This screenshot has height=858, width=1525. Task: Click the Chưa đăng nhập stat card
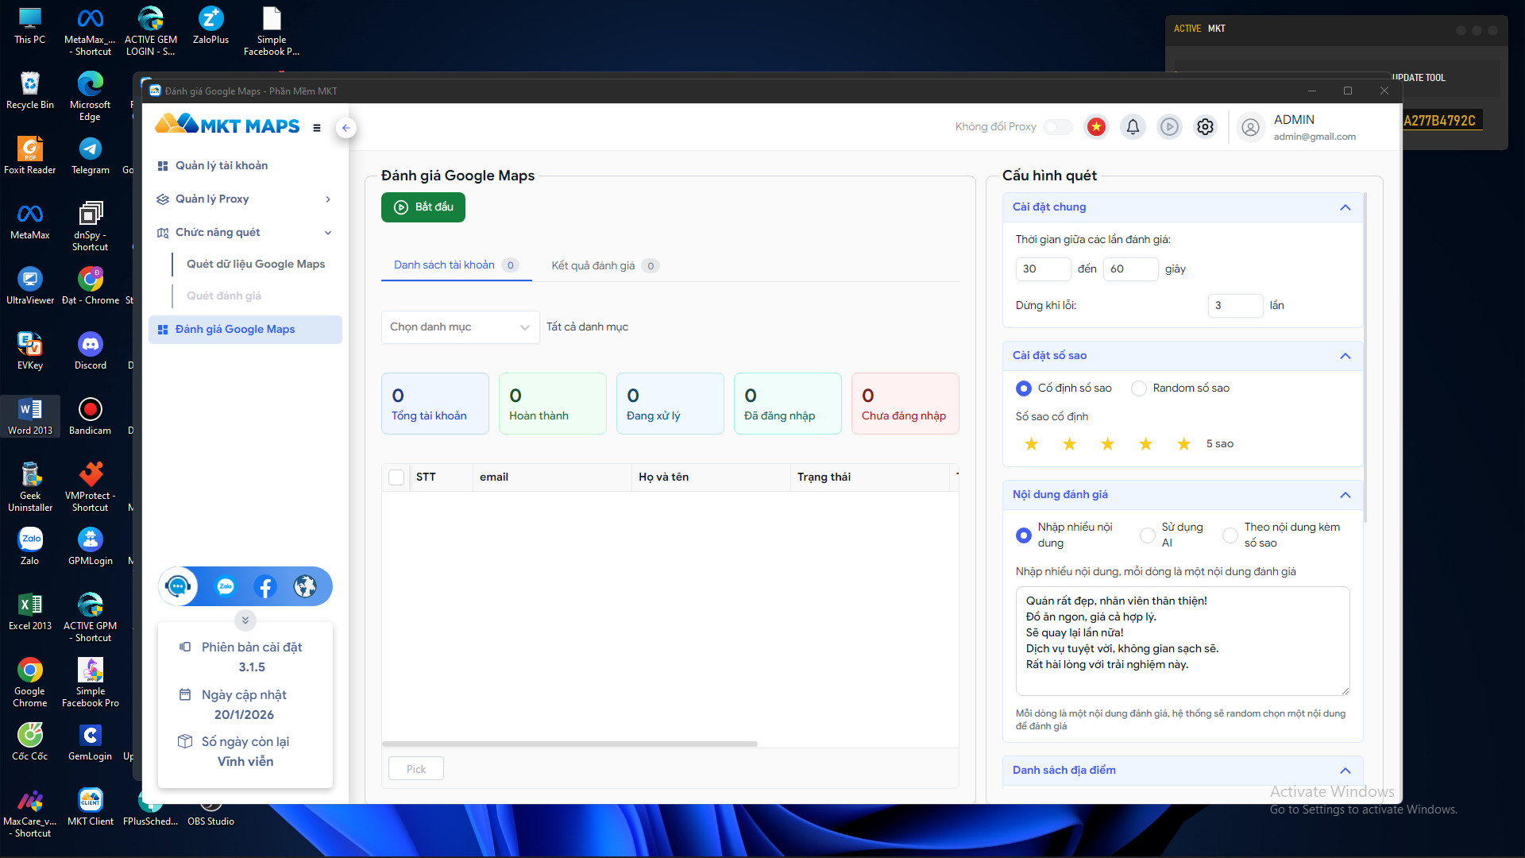point(905,404)
